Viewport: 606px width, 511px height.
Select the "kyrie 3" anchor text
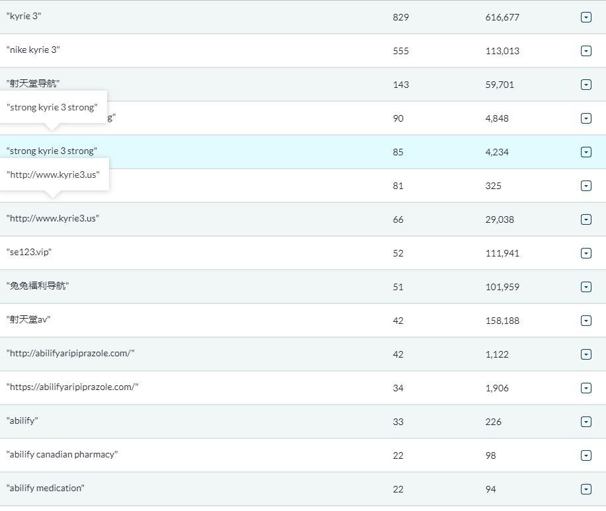24,17
